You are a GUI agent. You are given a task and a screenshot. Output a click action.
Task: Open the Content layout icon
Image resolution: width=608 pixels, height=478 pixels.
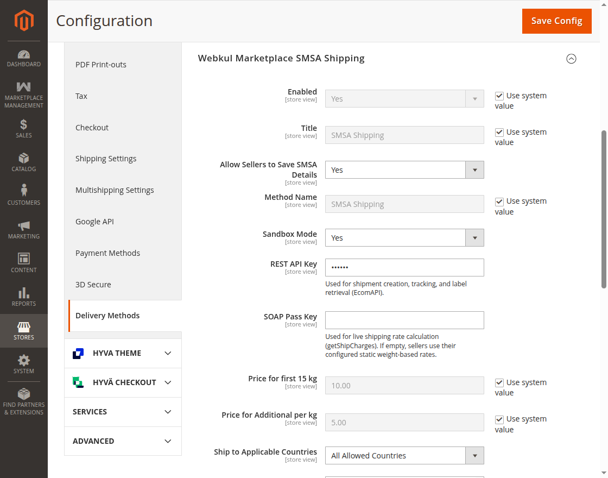[x=24, y=259]
